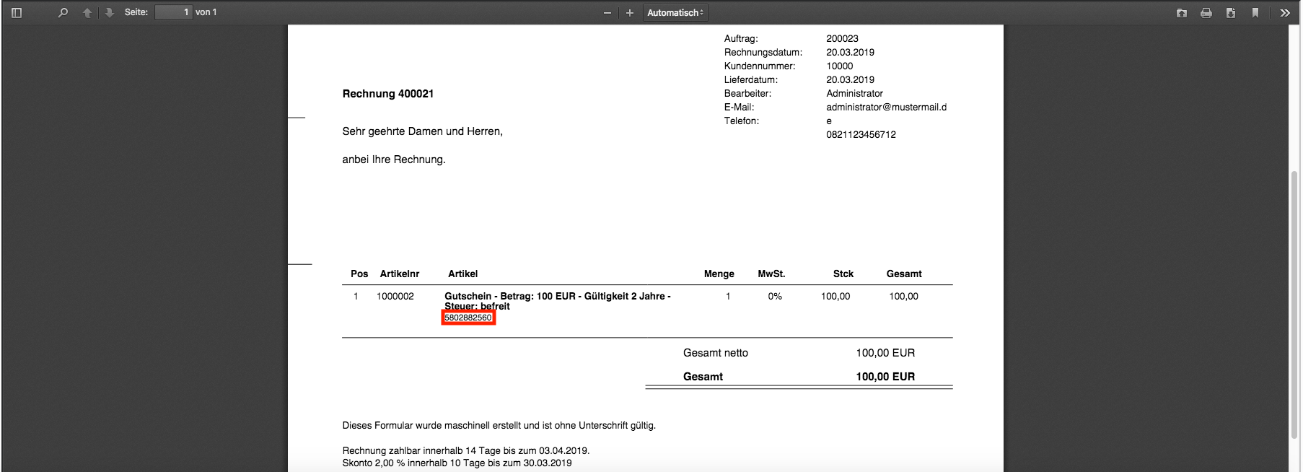The width and height of the screenshot is (1303, 472).
Task: Click the phone number 0821123456712
Action: [x=861, y=134]
